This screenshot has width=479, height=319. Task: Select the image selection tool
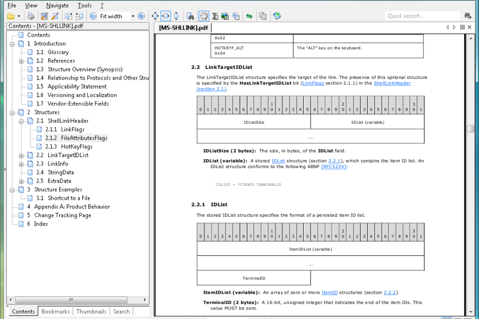pos(225,16)
